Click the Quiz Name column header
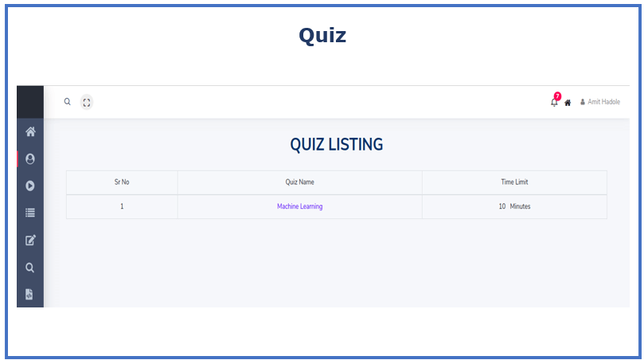Screen dimensions: 644x360 (x=300, y=182)
